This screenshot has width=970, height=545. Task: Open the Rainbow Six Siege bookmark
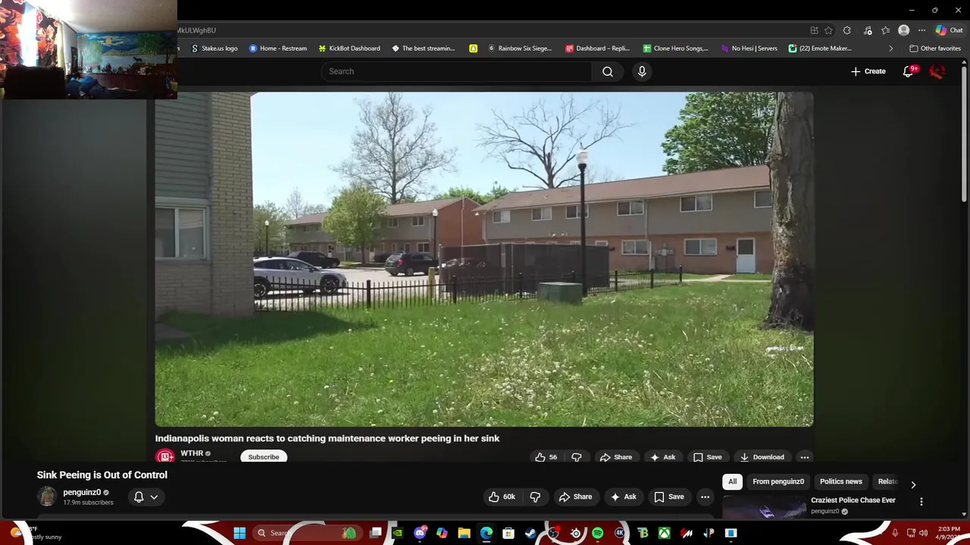pos(520,48)
